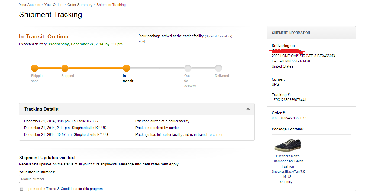Collapse the Tracking Details chevron
Viewport: 375px width, 196px height.
coord(248,109)
